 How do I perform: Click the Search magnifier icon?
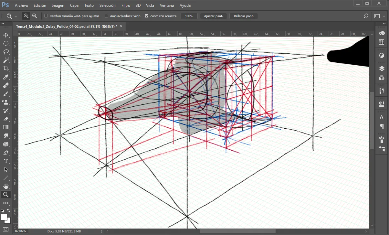tap(366, 16)
